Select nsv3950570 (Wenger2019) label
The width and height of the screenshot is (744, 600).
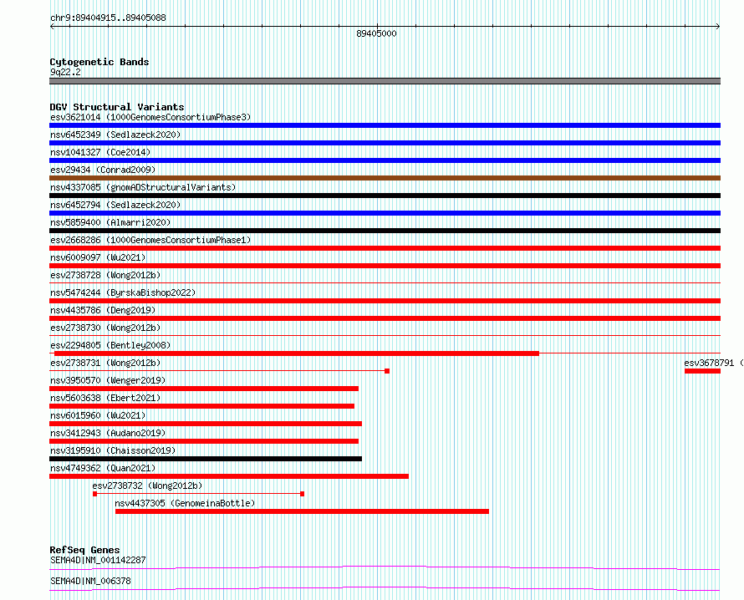108,380
